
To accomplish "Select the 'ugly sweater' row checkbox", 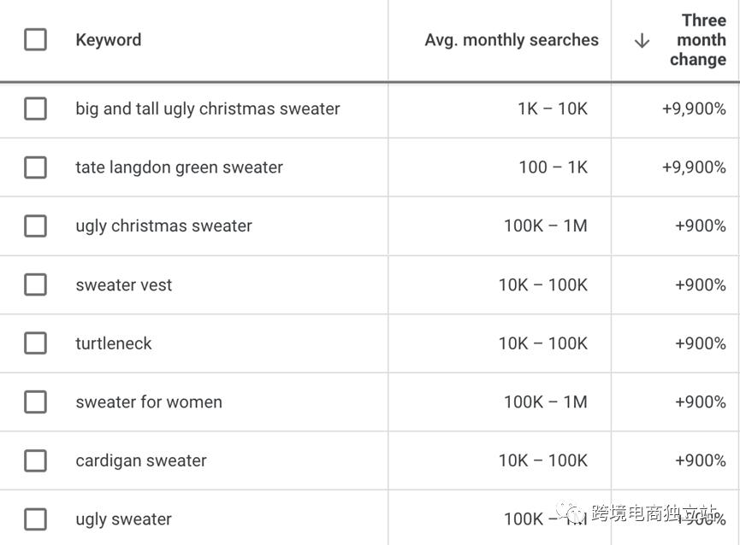I will click(35, 519).
